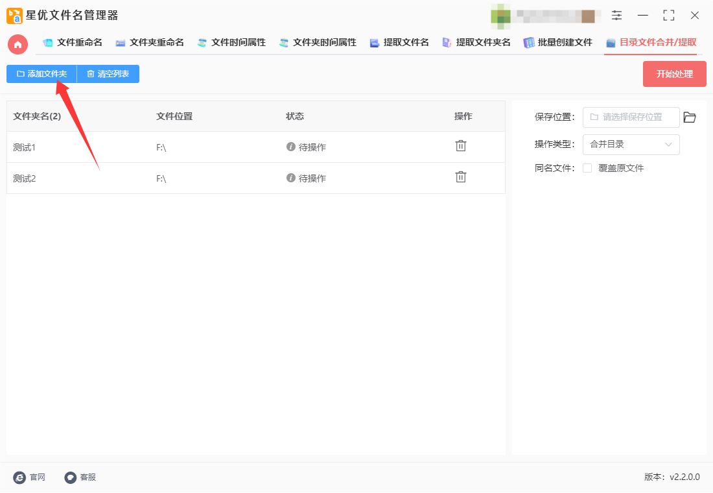The height and width of the screenshot is (493, 713).
Task: Click the 操作 column header
Action: pos(463,116)
